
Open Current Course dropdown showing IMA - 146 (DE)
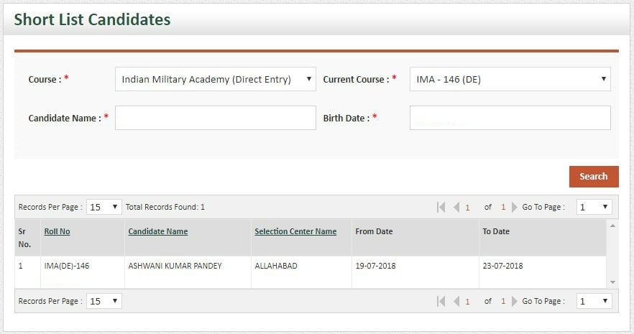(510, 79)
